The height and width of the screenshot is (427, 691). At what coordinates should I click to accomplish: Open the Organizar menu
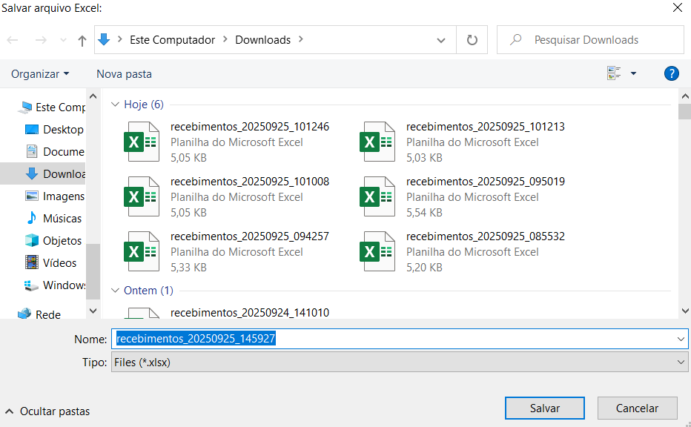click(40, 74)
